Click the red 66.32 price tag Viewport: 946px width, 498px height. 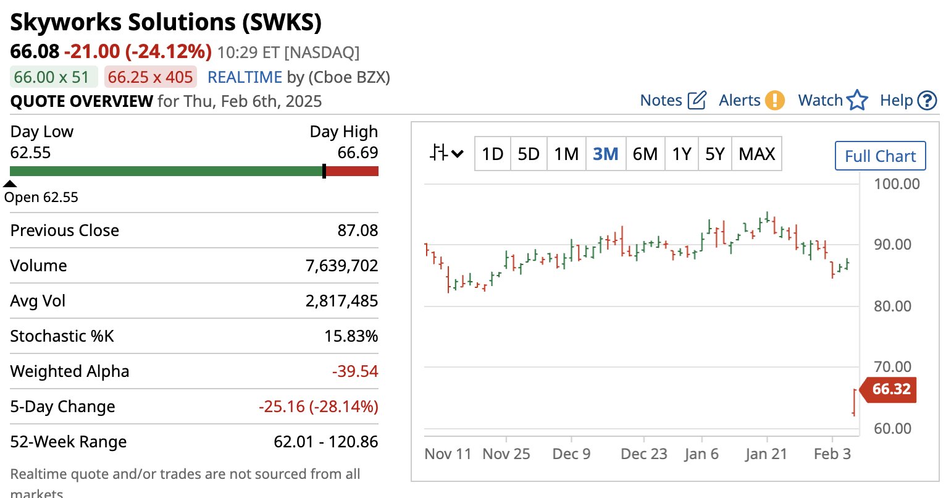tap(889, 389)
